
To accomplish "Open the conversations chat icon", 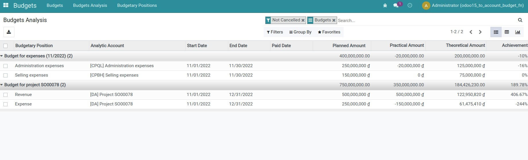I will click(x=396, y=5).
